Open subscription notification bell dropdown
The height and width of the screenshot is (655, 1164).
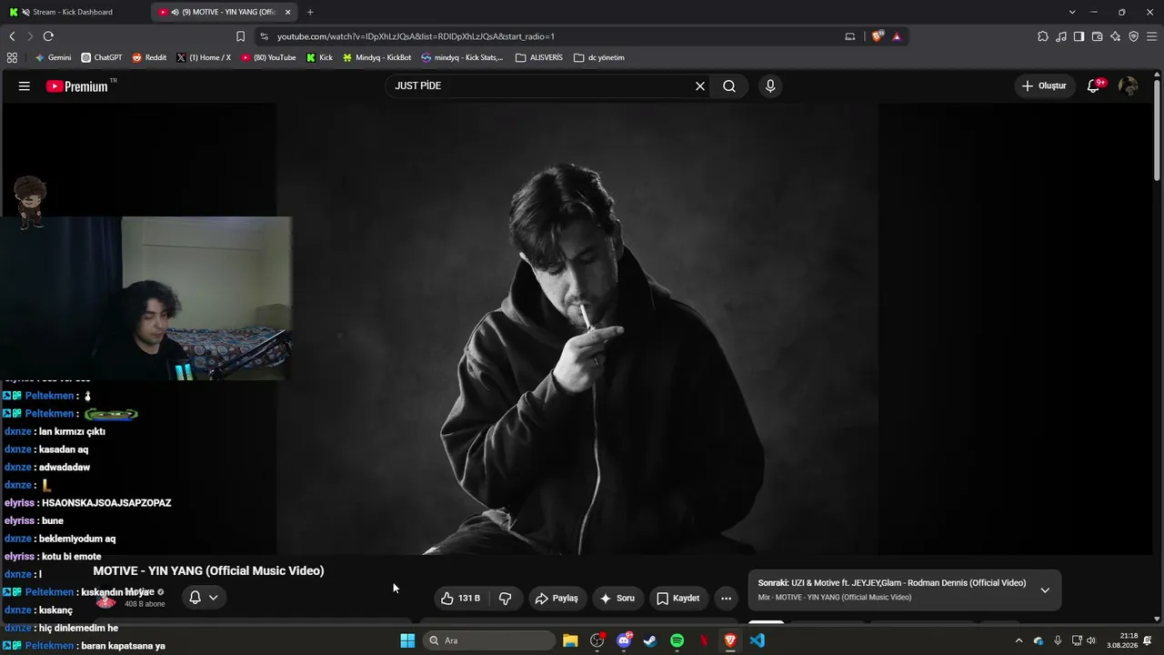point(204,598)
